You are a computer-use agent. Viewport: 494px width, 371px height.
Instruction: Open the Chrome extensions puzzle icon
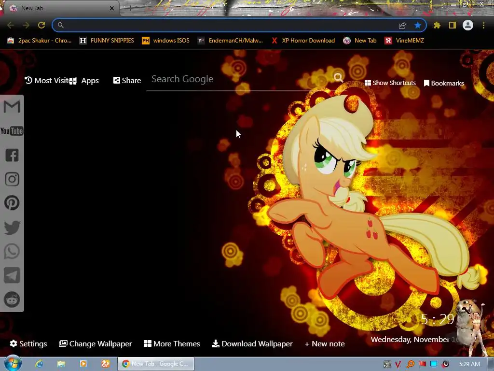point(437,25)
